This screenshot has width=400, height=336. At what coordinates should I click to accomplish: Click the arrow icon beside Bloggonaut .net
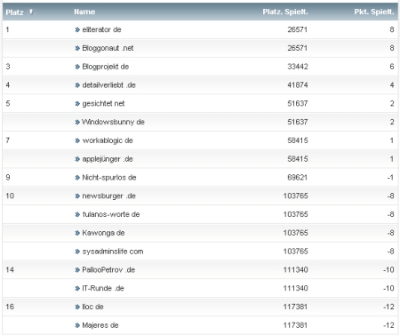point(77,48)
